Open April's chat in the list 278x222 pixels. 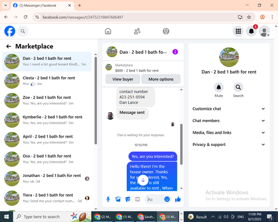click(x=47, y=139)
